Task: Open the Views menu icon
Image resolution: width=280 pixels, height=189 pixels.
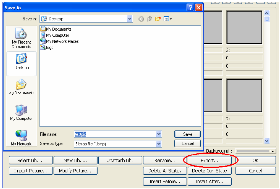Action: point(167,19)
